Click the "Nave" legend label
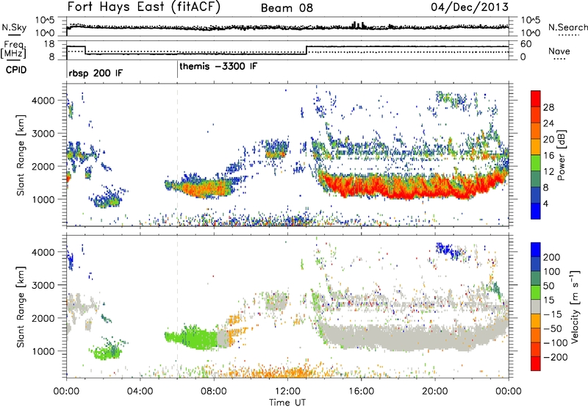588x407 pixels. [559, 51]
